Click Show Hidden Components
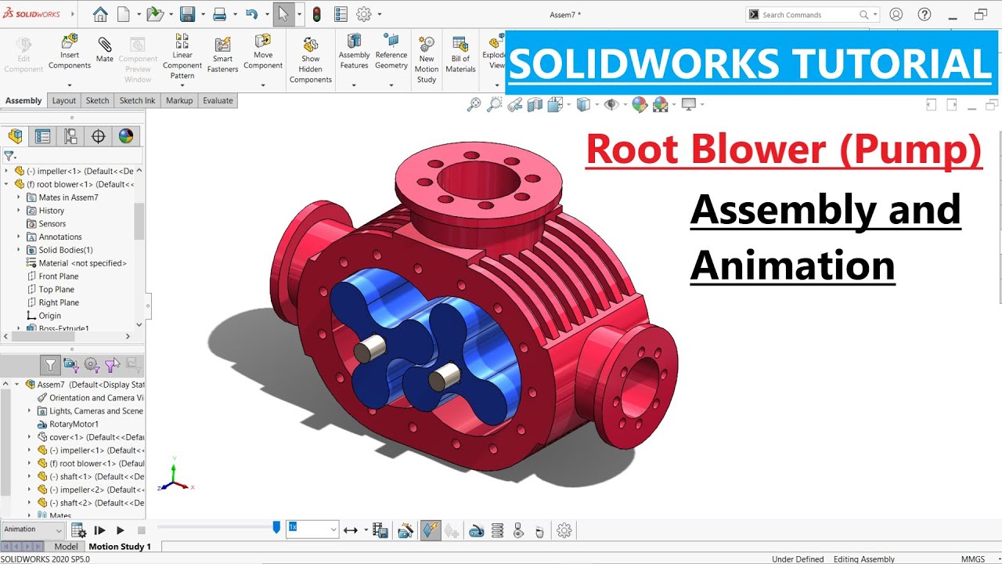 (311, 60)
